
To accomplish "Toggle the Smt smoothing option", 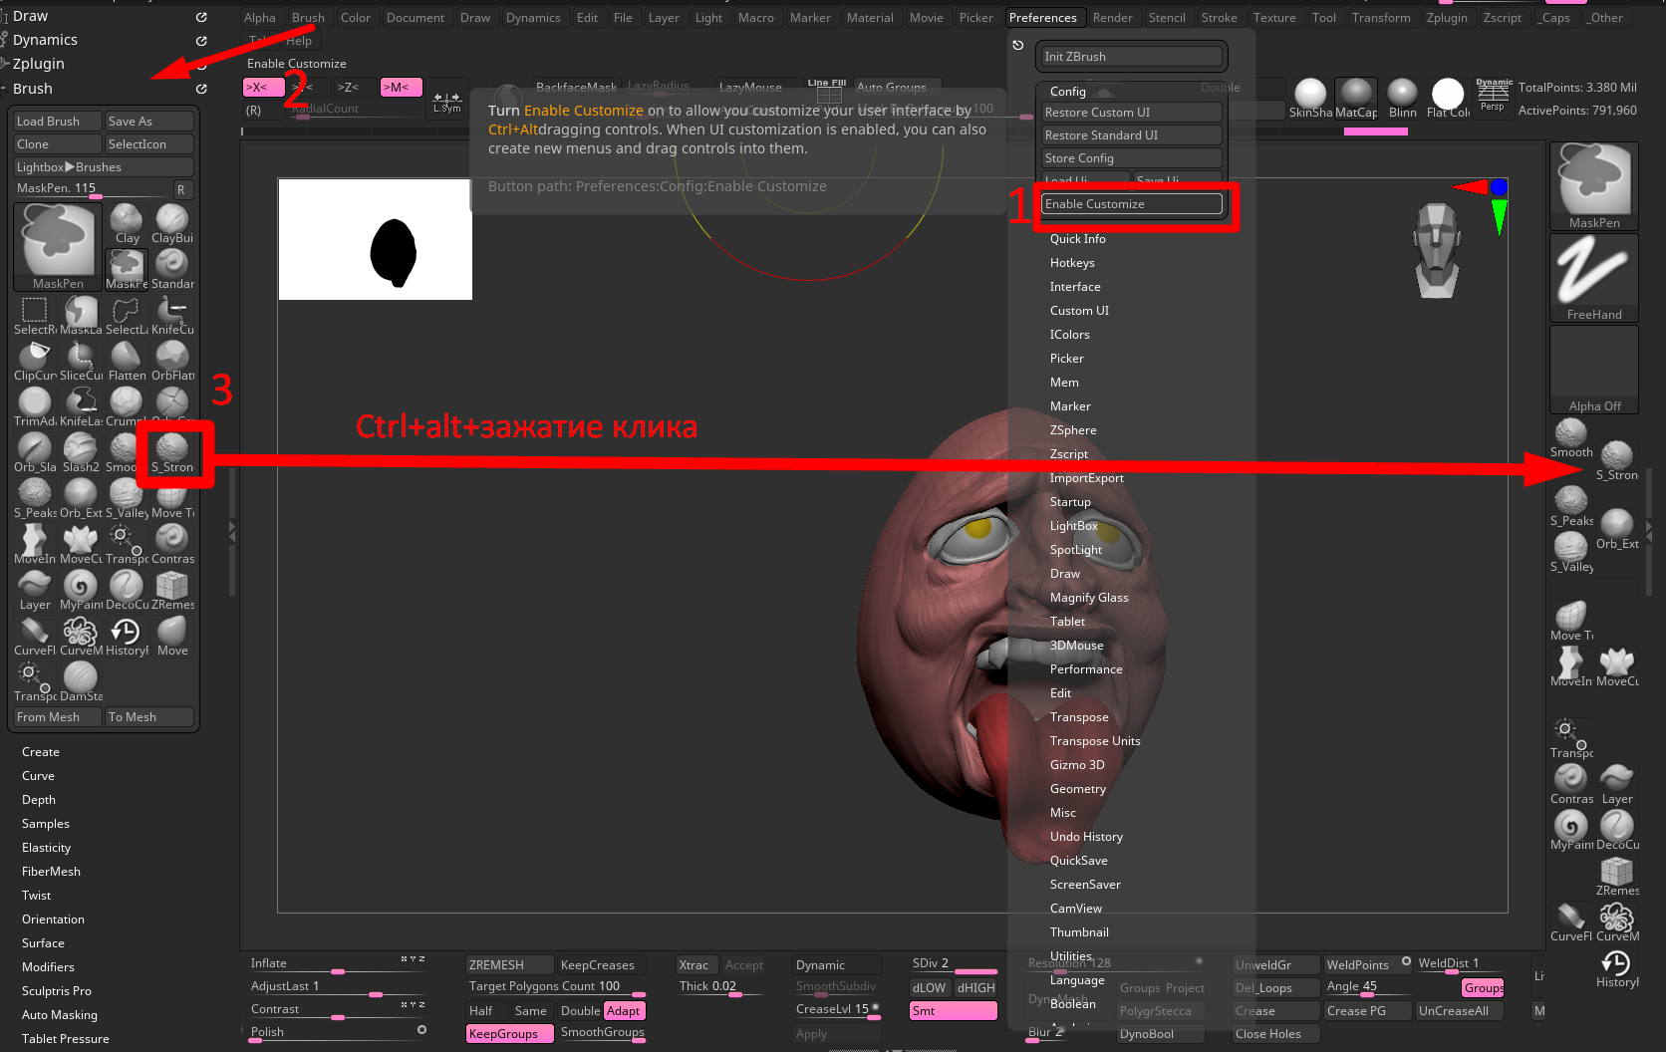I will [954, 1011].
